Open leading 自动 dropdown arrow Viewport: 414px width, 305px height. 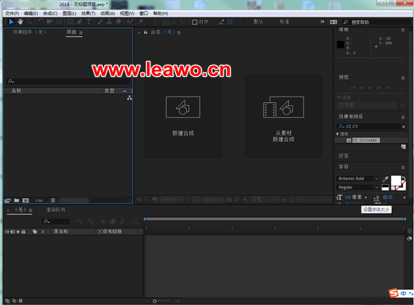[x=404, y=197]
